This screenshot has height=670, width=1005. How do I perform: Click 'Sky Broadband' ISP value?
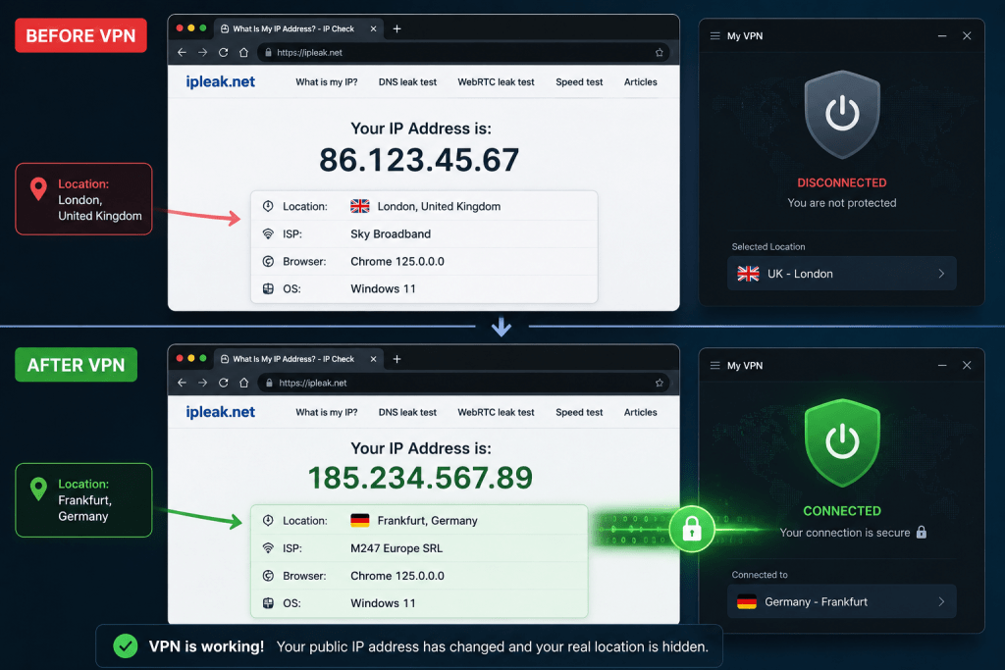391,233
